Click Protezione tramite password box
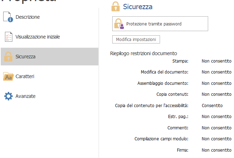This screenshot has width=234, height=158. click(x=160, y=24)
